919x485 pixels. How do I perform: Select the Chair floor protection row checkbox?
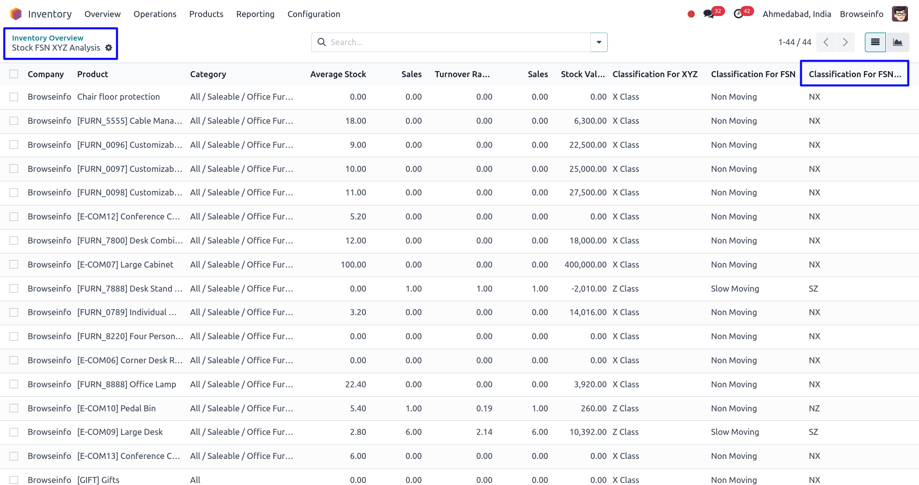coord(14,97)
